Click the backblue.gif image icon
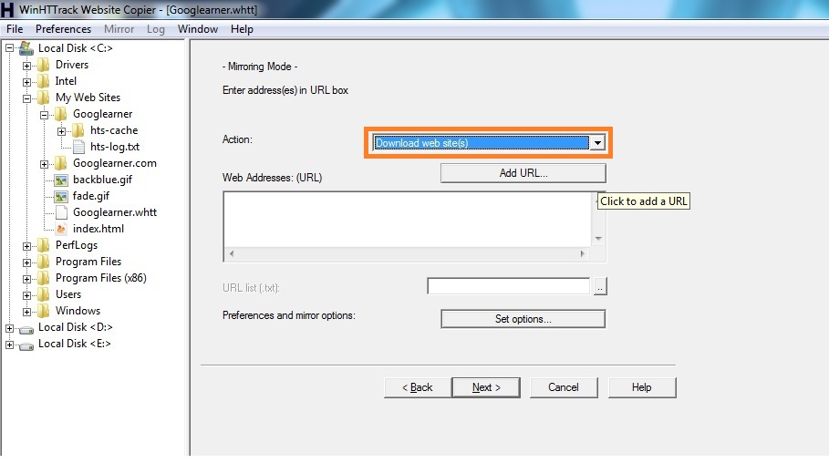The height and width of the screenshot is (463, 829). pos(61,180)
